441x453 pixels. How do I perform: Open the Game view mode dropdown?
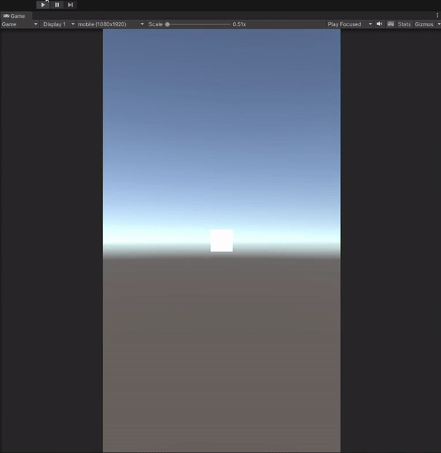point(20,24)
